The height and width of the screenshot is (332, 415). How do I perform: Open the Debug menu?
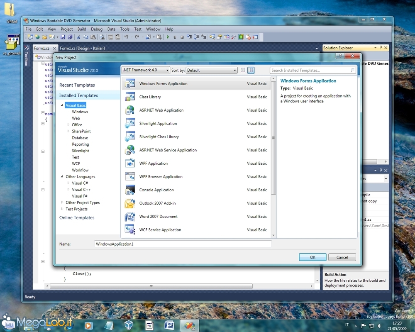[x=97, y=29]
